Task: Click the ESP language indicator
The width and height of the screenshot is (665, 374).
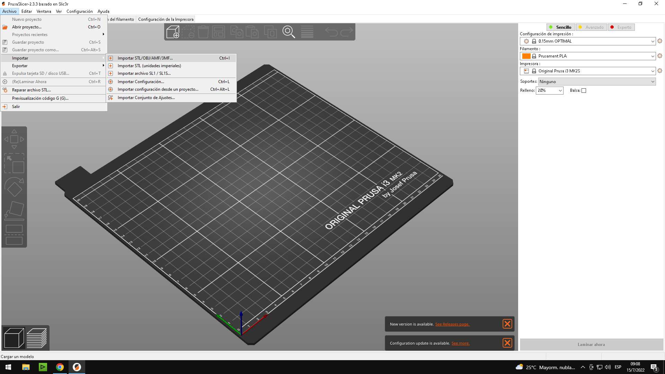Action: click(618, 367)
